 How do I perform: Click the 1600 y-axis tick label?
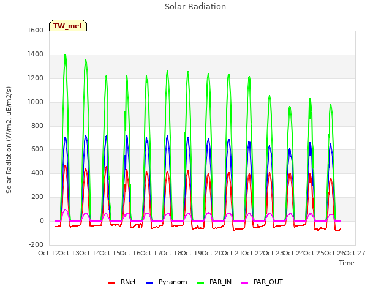(x=36, y=30)
